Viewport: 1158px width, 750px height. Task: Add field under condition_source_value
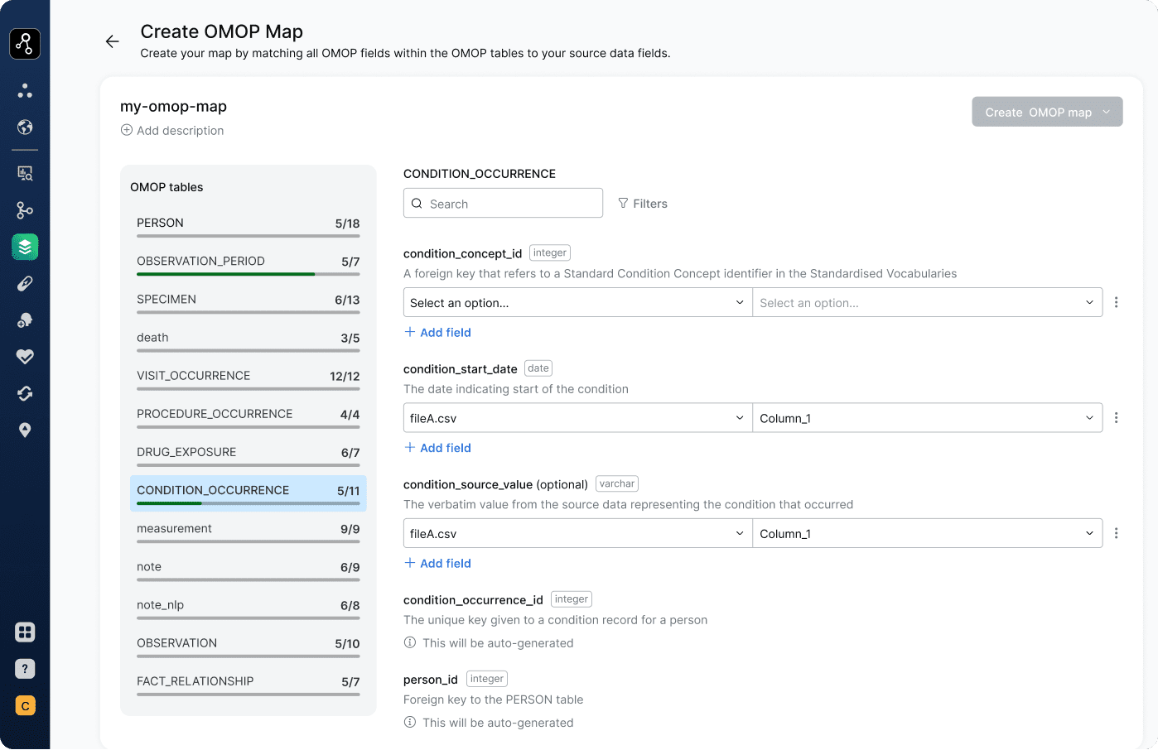tap(437, 563)
